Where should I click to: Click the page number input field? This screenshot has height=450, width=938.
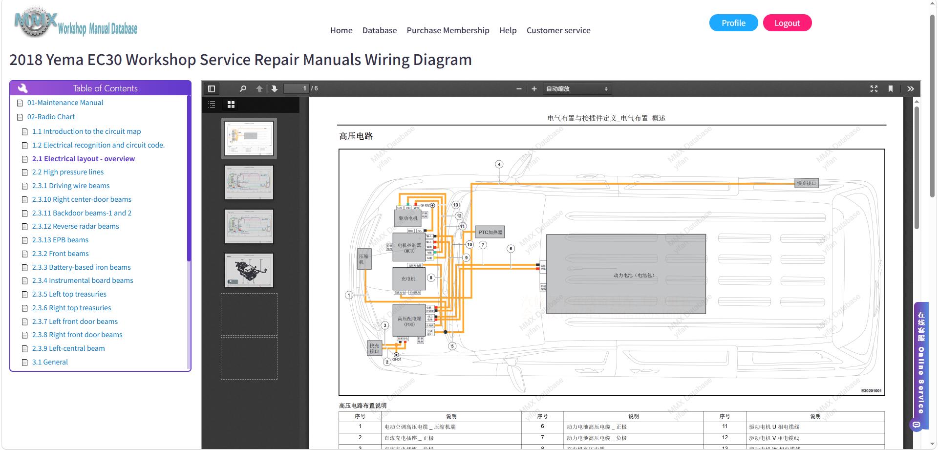(297, 88)
